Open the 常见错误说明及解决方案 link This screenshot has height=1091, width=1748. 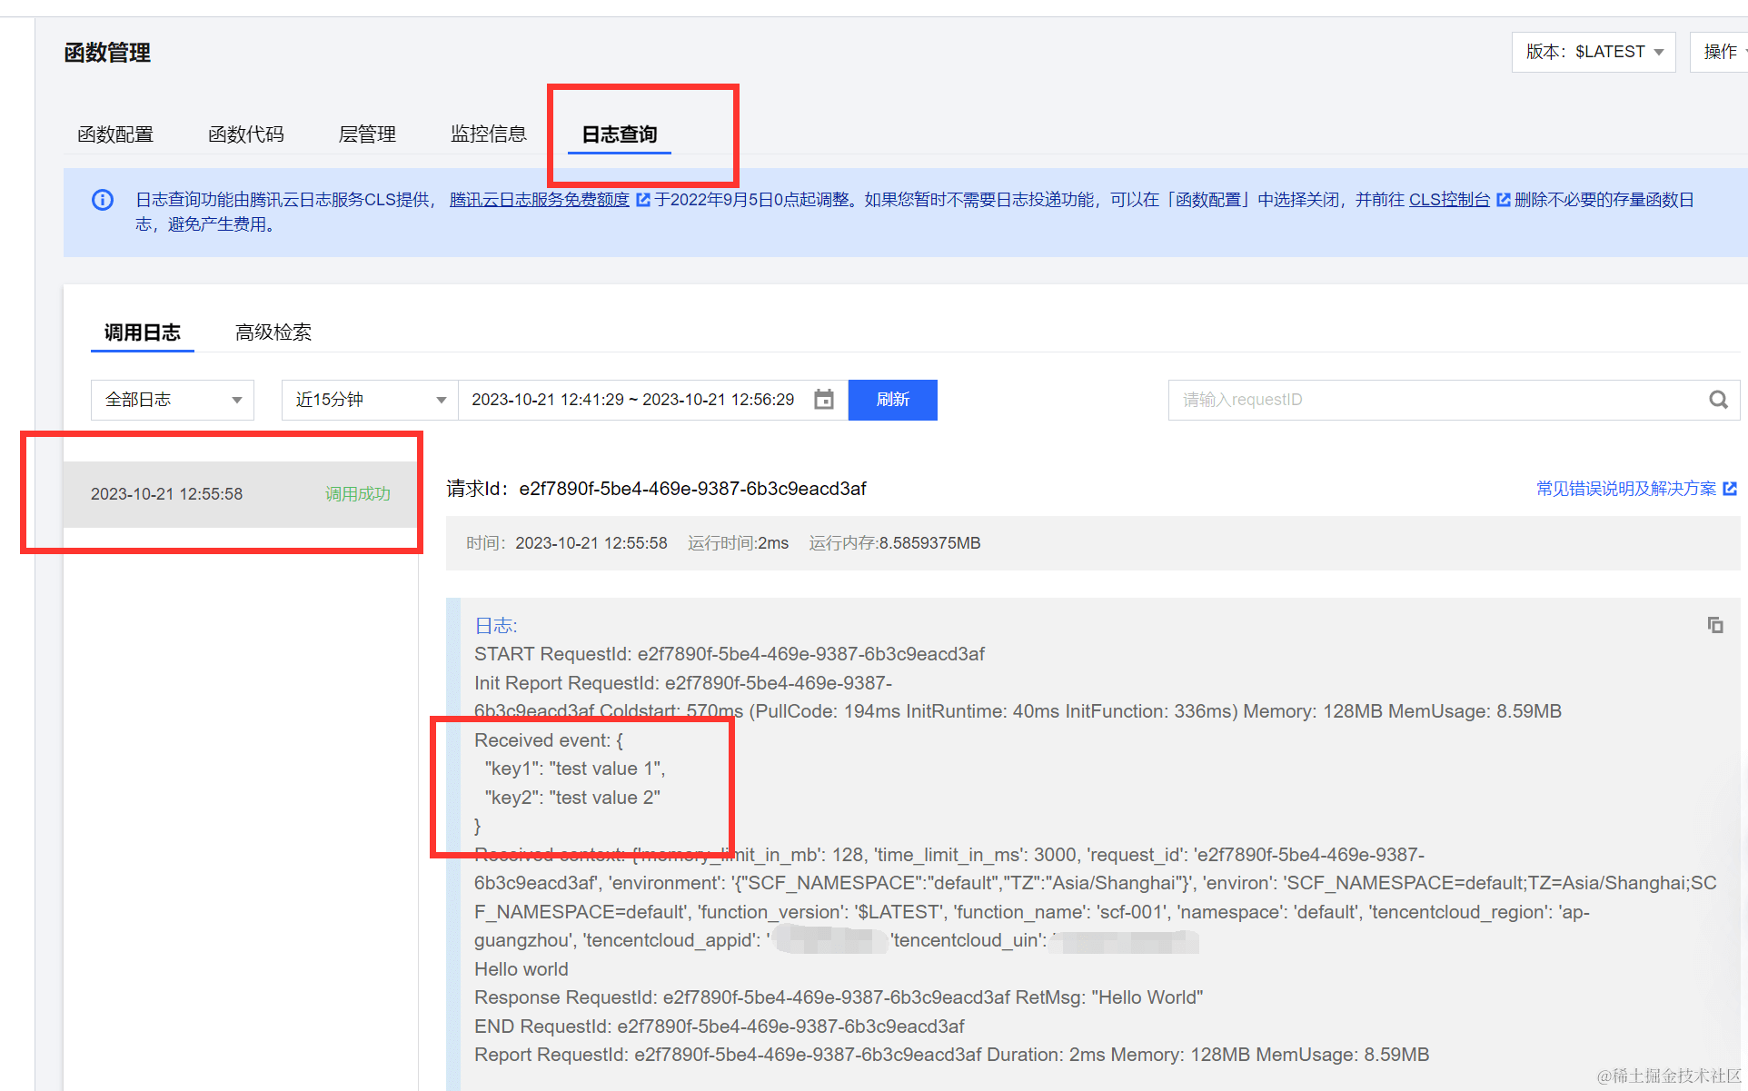(x=1625, y=489)
